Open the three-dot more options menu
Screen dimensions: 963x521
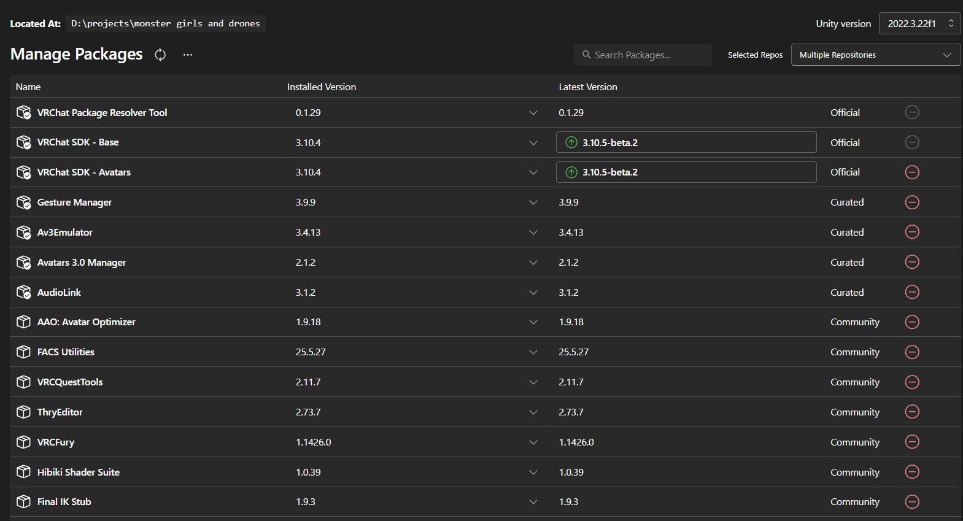pos(188,55)
